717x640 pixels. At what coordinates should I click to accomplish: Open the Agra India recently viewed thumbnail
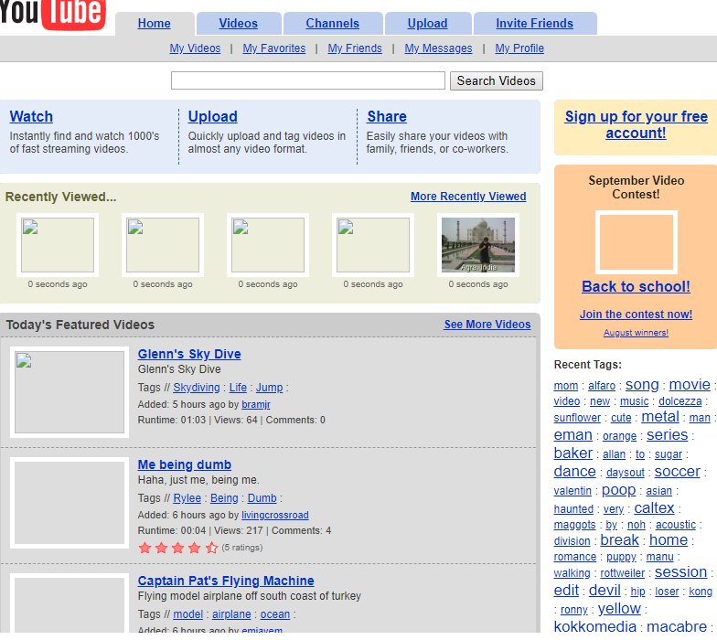tap(478, 245)
